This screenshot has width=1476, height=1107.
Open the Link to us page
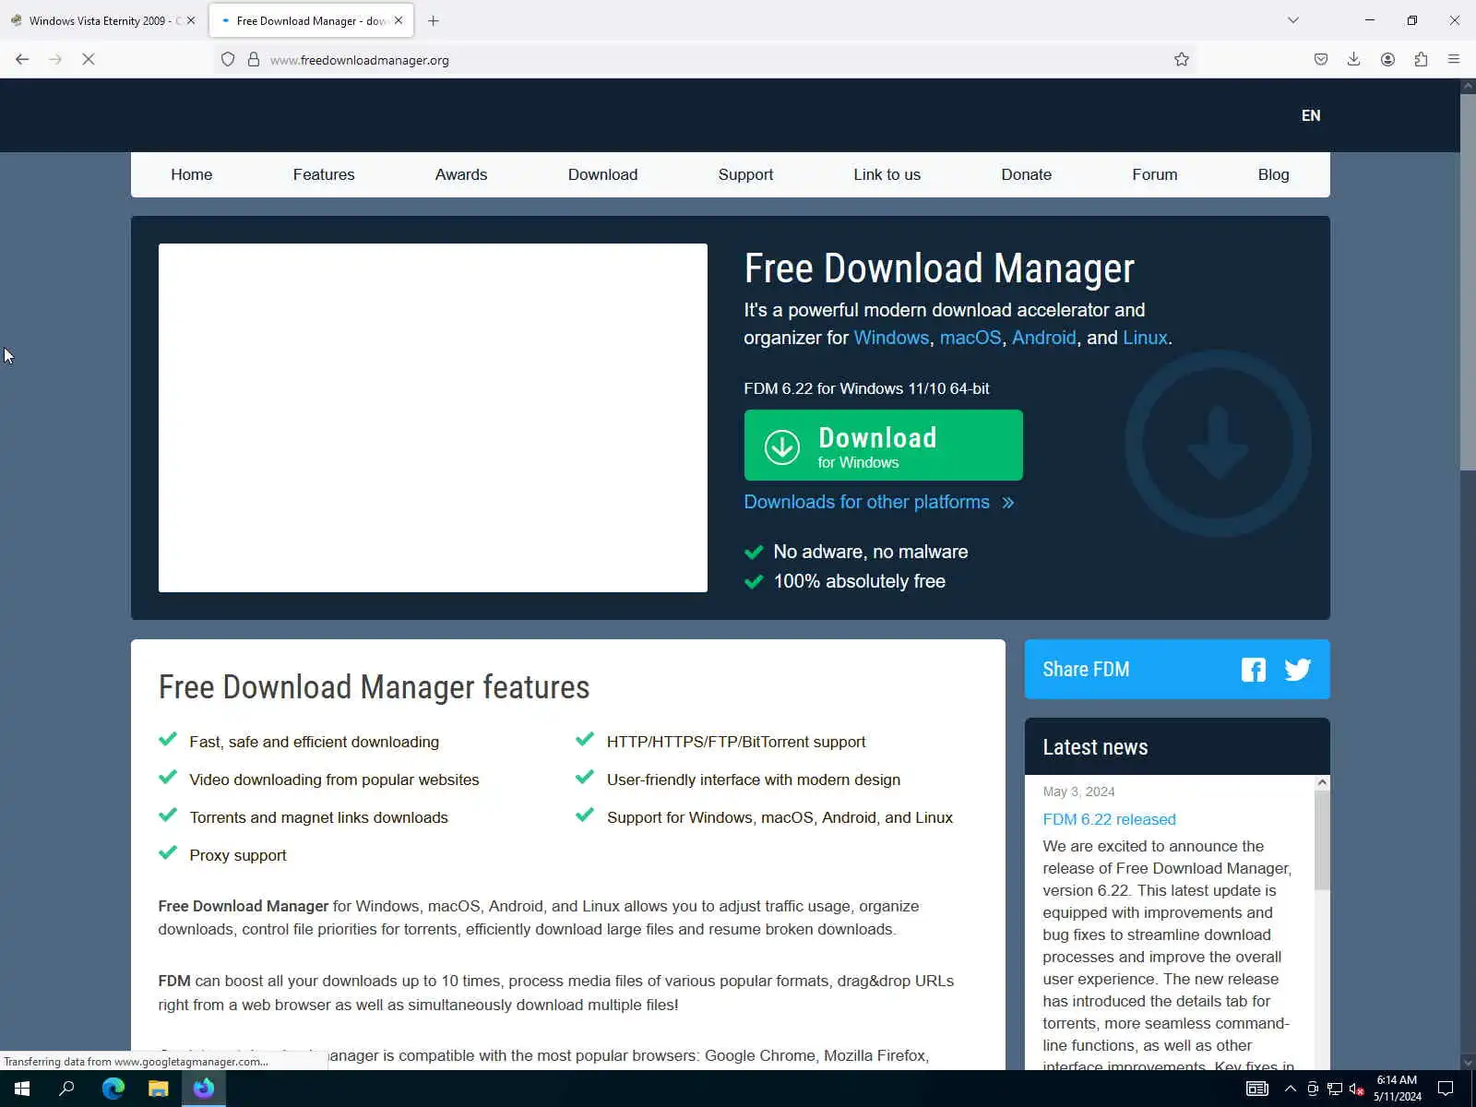pyautogui.click(x=887, y=174)
